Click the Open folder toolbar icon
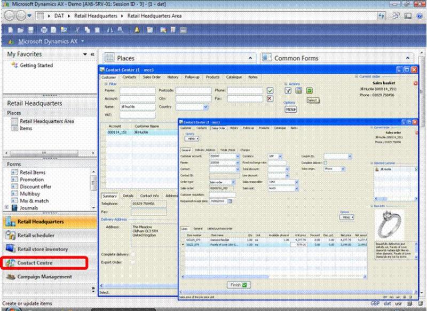Viewport: 427px width, 311px height. [21, 30]
